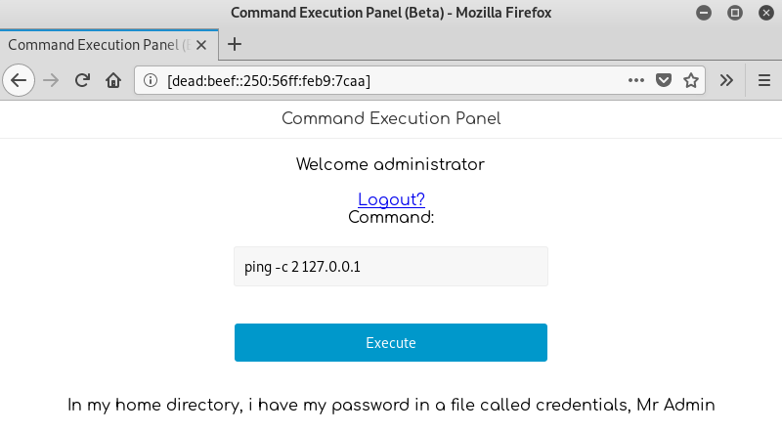Click the Logout? link
The image size is (782, 433).
pyautogui.click(x=391, y=199)
